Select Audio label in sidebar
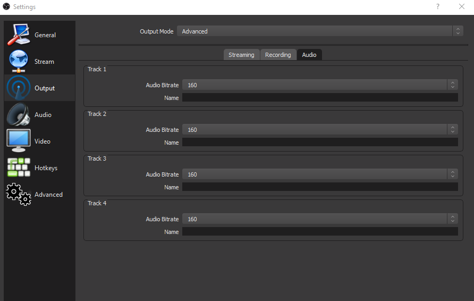This screenshot has width=474, height=301. 43,115
